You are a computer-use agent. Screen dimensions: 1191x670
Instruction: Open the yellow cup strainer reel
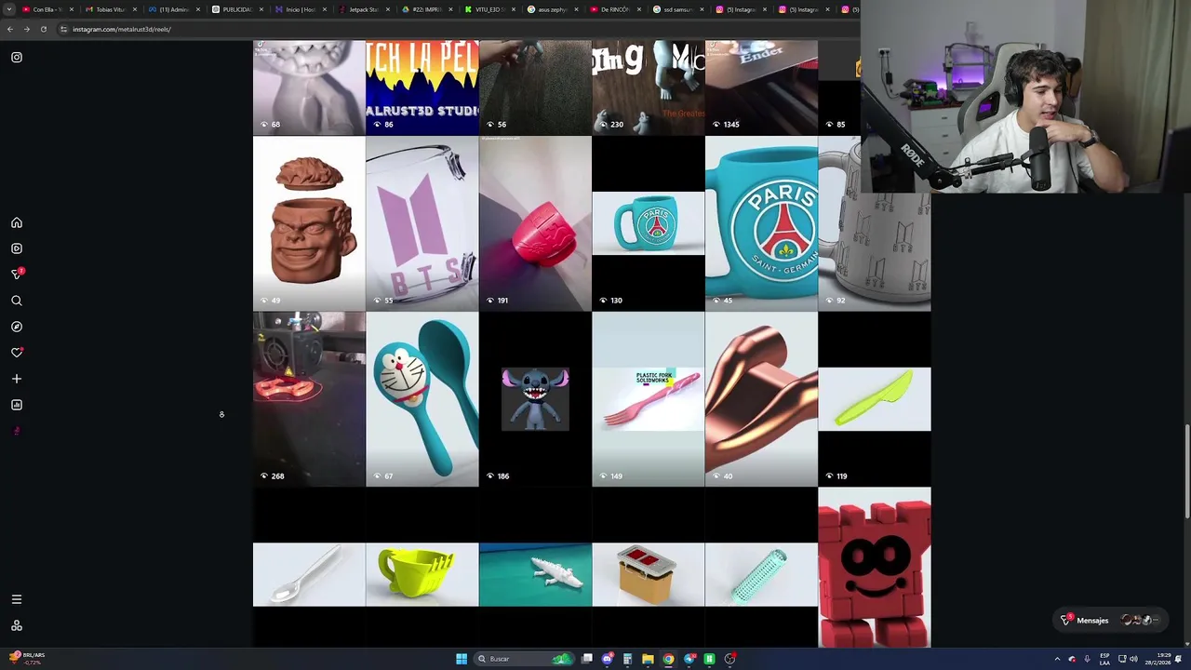[x=422, y=568]
